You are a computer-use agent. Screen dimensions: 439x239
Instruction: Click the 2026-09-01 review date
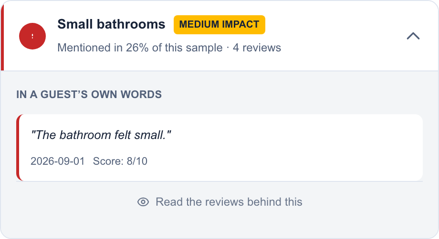pyautogui.click(x=58, y=161)
